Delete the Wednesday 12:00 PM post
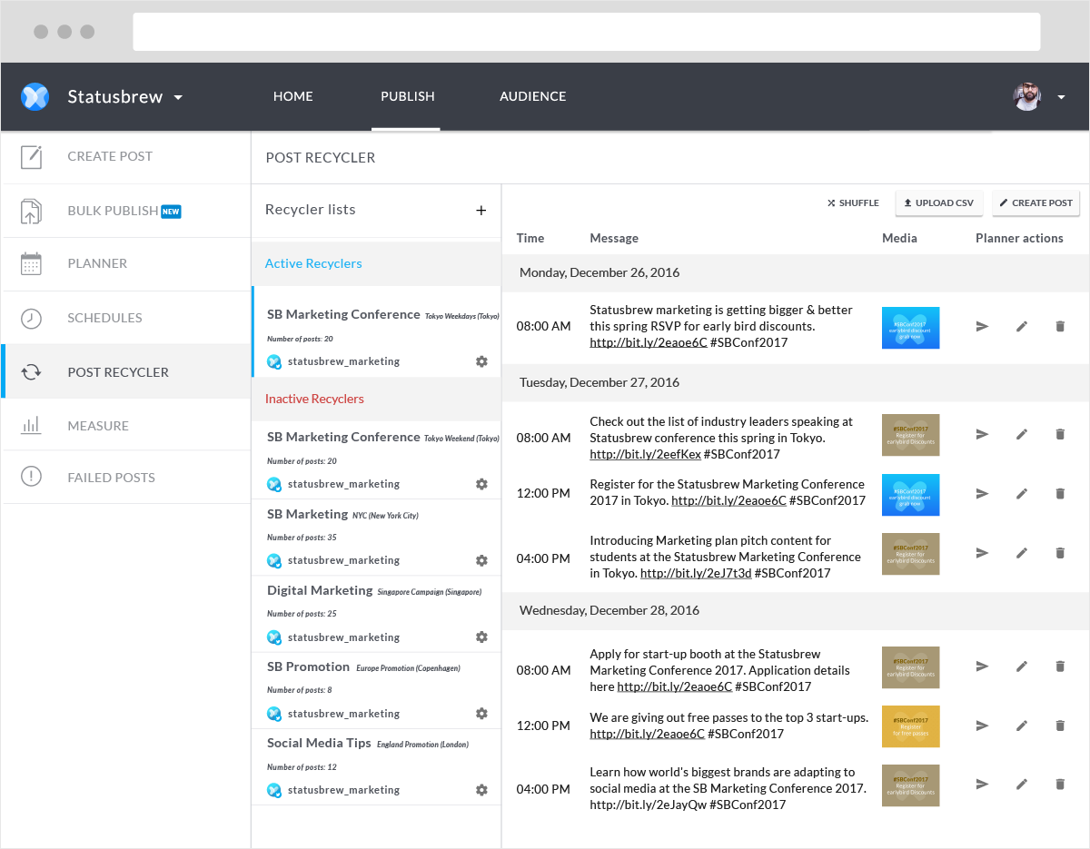 coord(1060,726)
